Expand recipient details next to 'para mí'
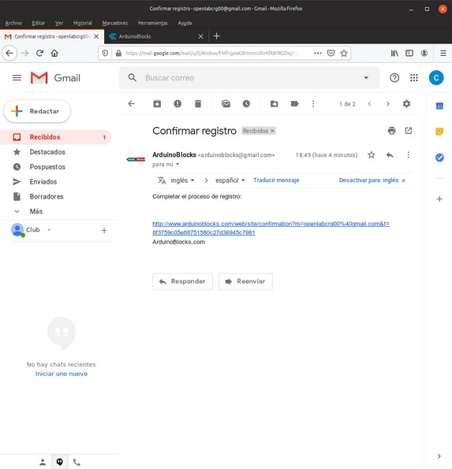This screenshot has height=469, width=452. click(177, 164)
